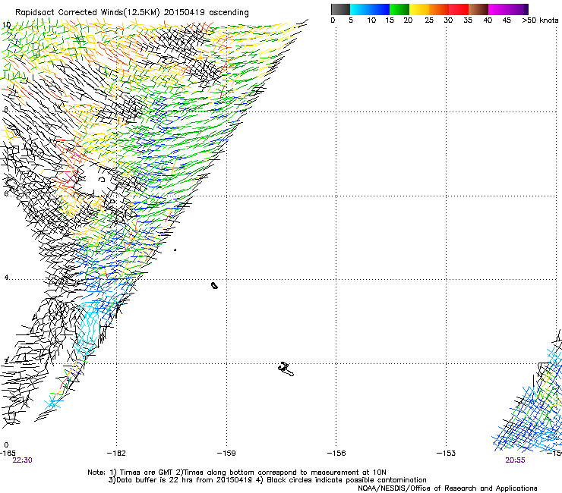562x493 pixels.
Task: Click the cyan-blue 5-15 knots legend segment
Action: (x=370, y=9)
